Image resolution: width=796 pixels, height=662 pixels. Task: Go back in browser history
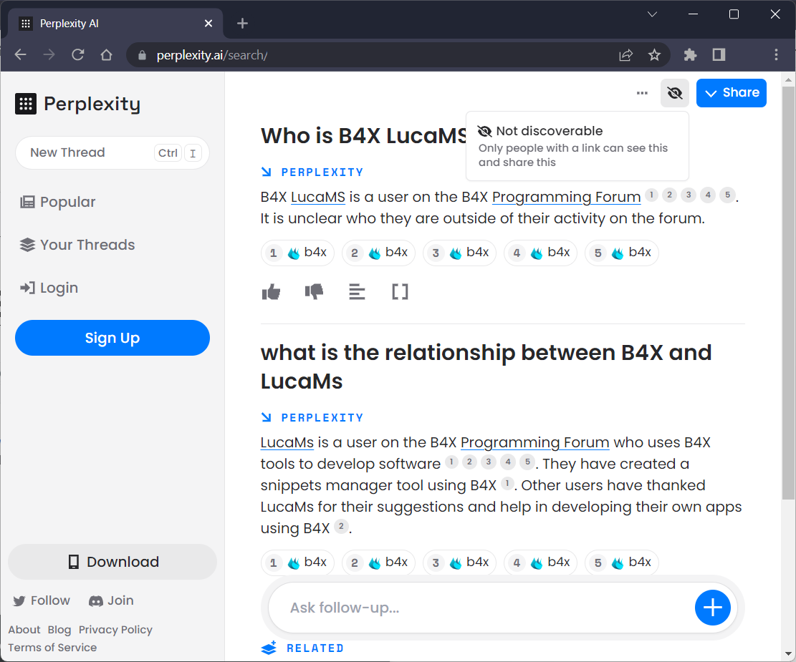point(20,55)
